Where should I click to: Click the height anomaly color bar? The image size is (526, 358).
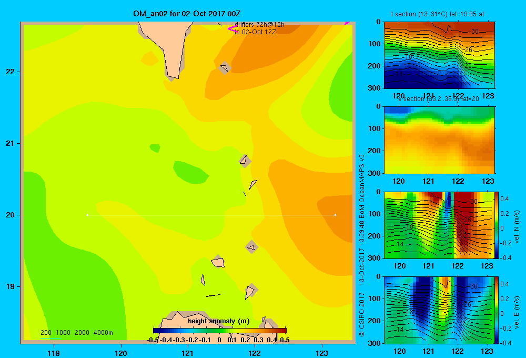click(220, 331)
